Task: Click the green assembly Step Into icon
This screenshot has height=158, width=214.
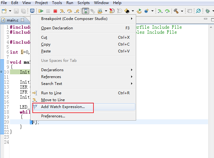Action: [160, 11]
